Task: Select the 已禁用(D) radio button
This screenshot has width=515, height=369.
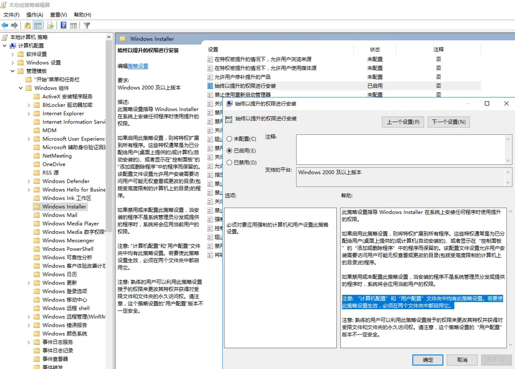Action: tap(230, 163)
